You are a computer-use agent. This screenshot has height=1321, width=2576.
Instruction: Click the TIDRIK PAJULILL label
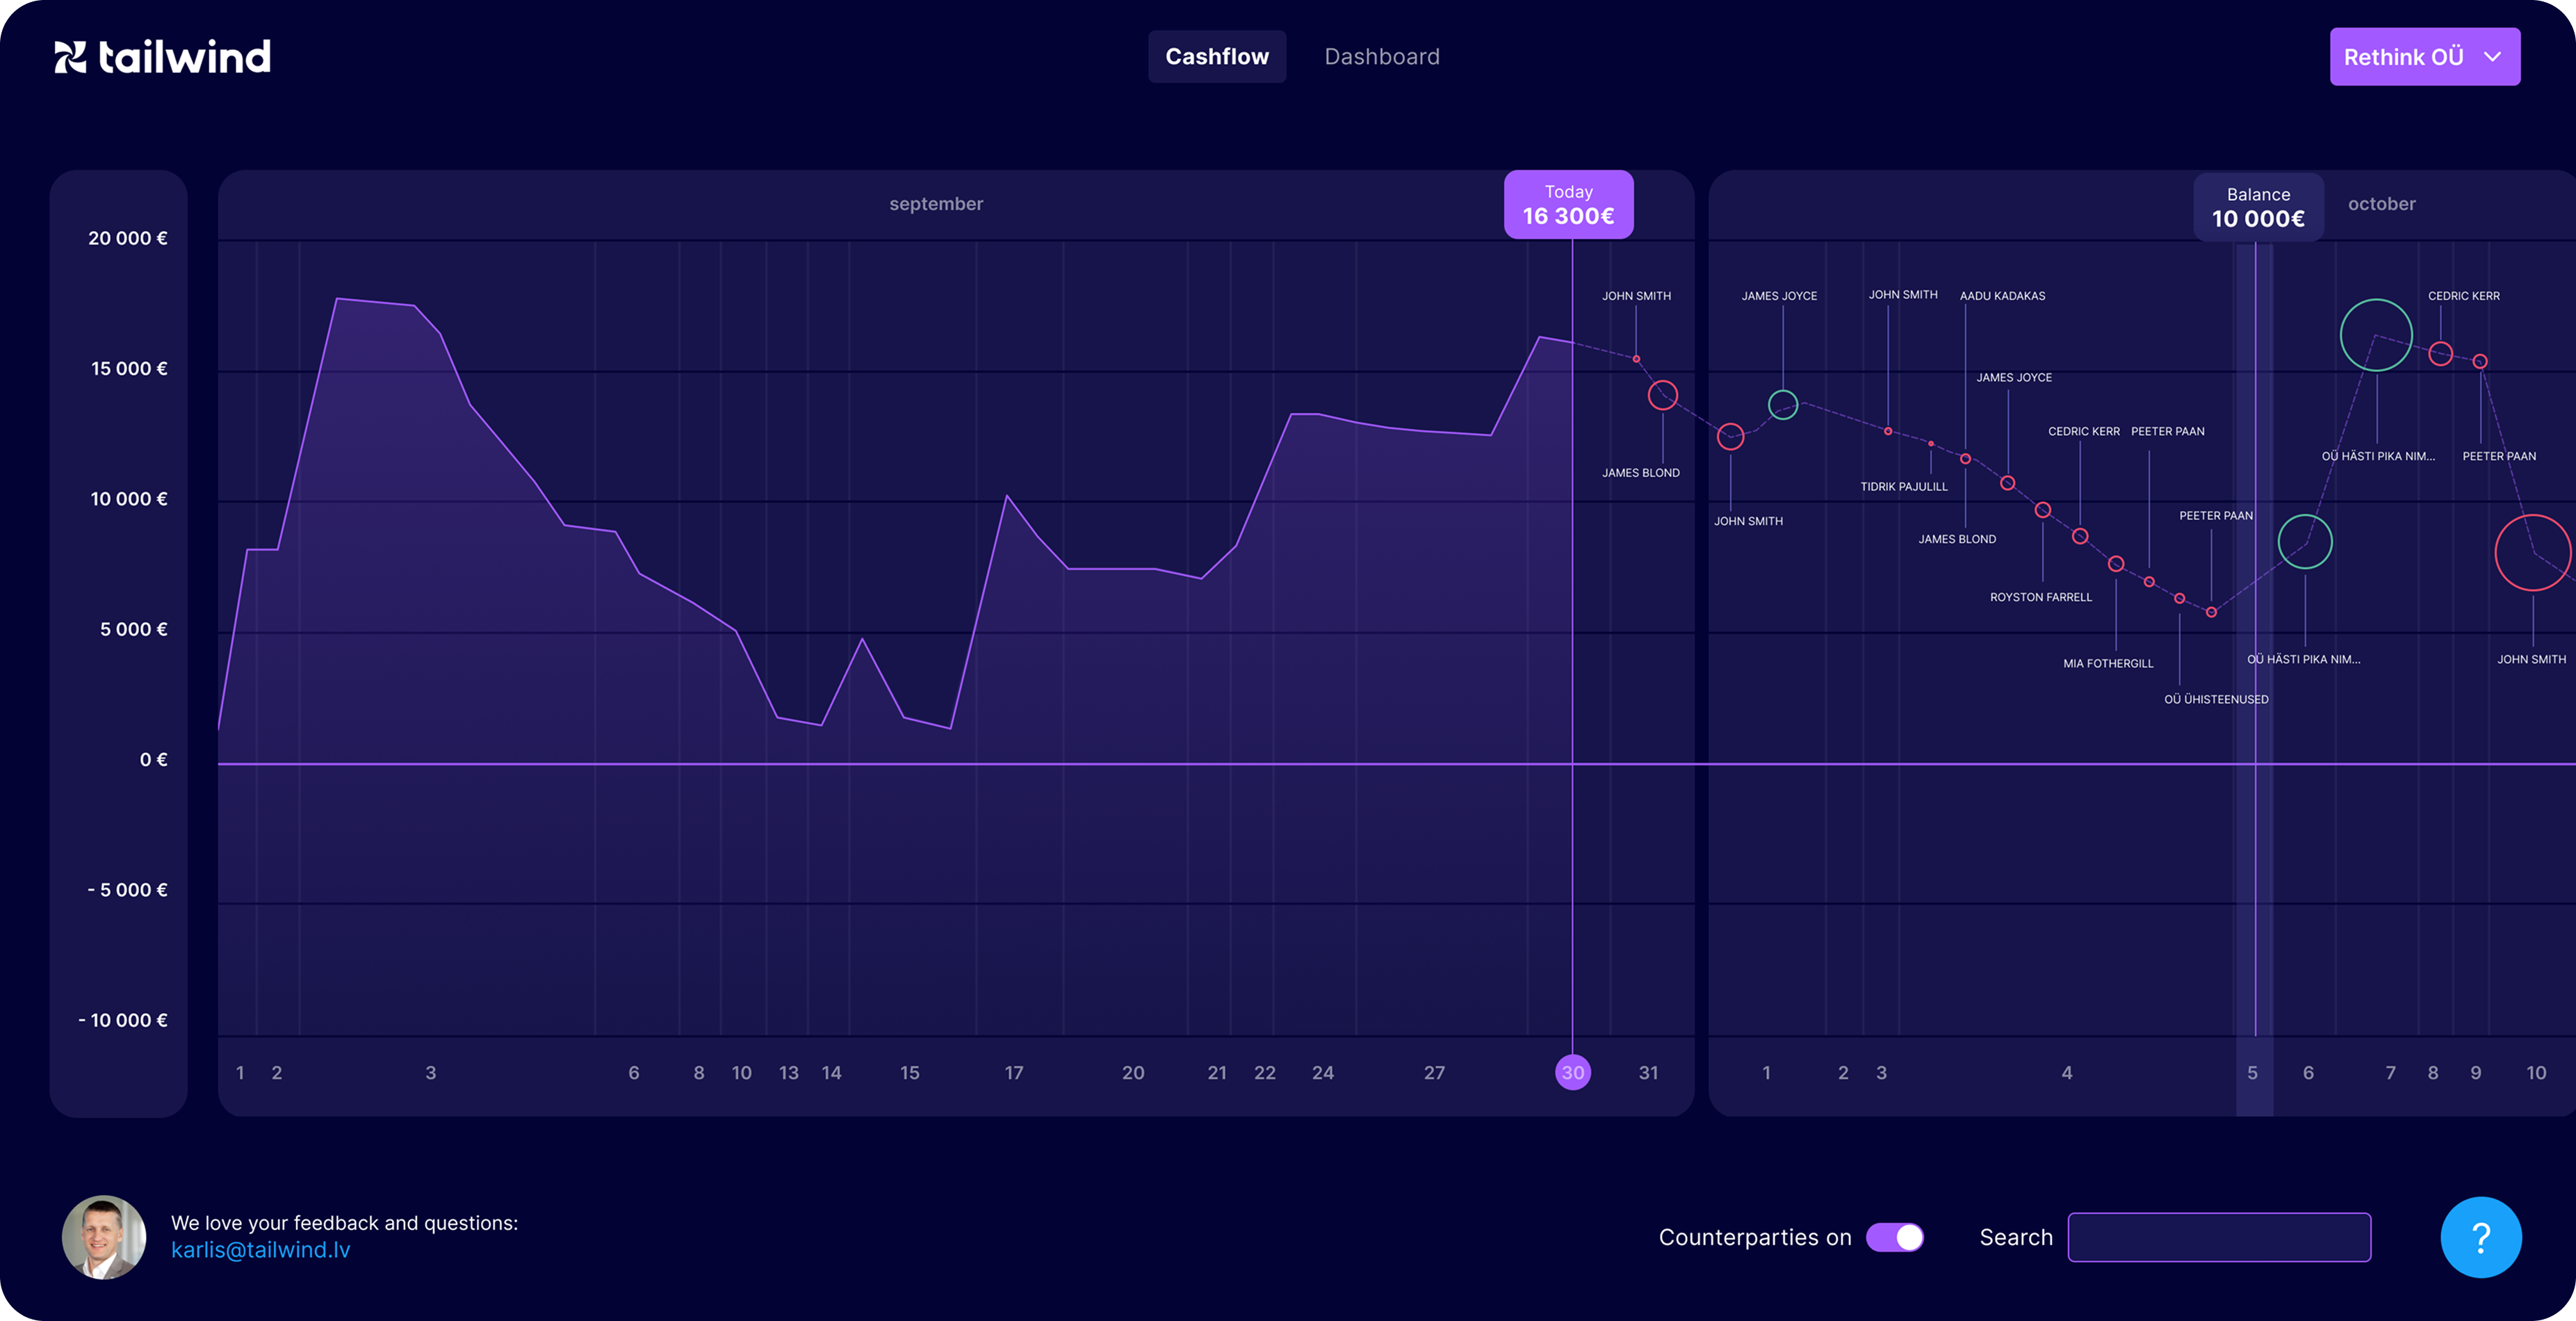point(1904,487)
